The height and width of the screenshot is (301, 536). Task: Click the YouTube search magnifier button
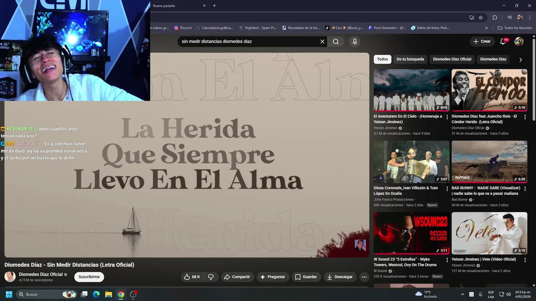(x=336, y=41)
